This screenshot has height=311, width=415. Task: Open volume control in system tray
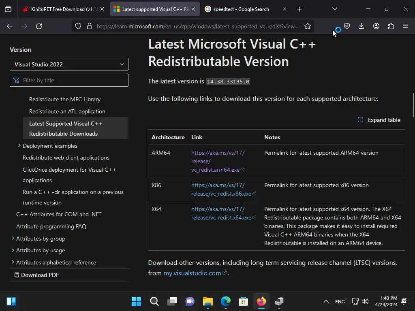pos(365,301)
